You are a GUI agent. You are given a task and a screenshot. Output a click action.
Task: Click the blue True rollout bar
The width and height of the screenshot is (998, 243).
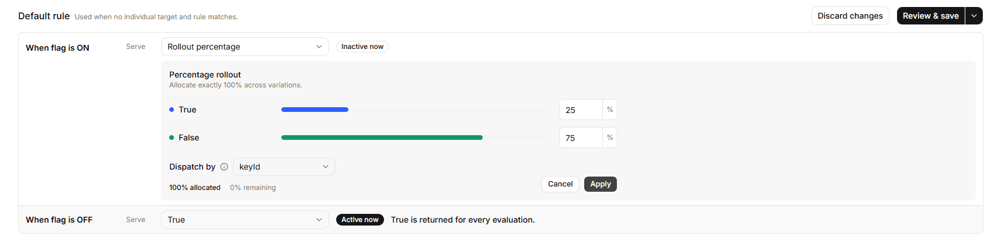pyautogui.click(x=315, y=110)
